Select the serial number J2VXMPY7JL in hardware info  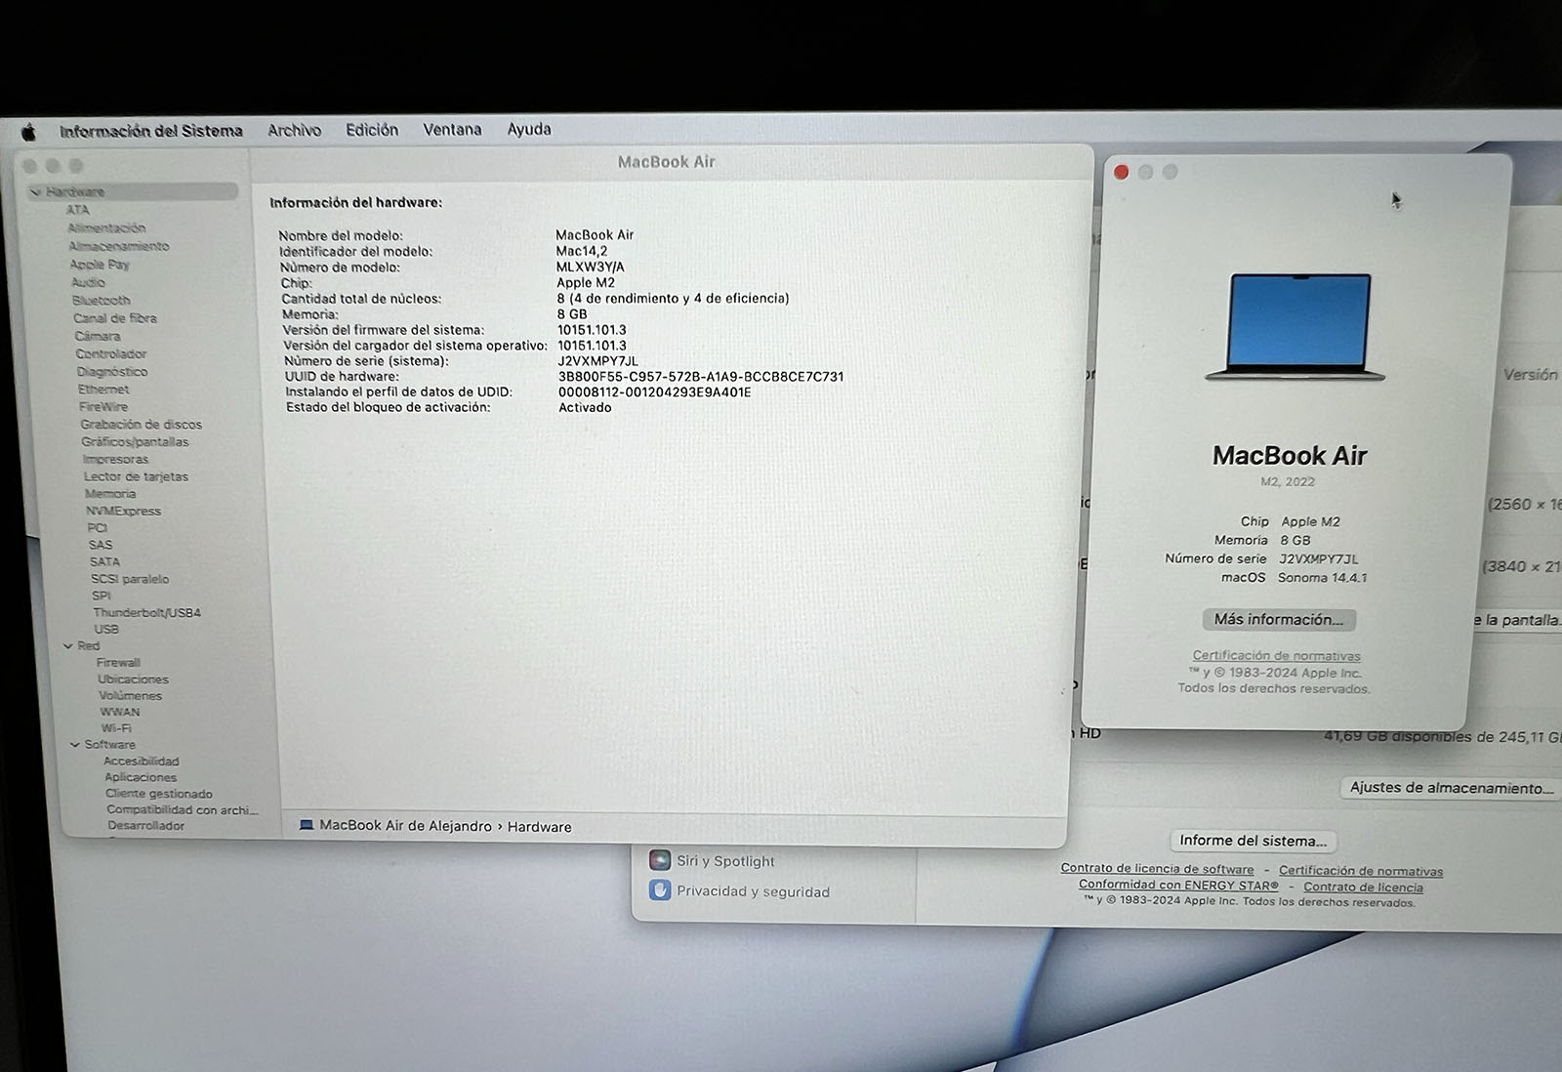coord(598,361)
